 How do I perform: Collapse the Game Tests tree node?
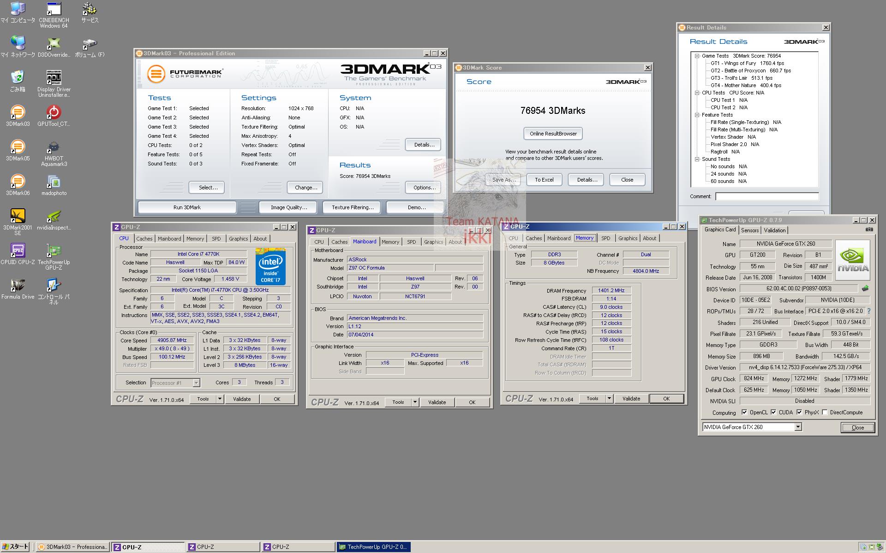coord(697,56)
